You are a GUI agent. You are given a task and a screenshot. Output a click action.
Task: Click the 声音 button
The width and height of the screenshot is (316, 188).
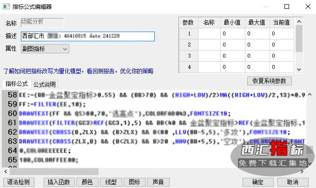click(x=158, y=182)
